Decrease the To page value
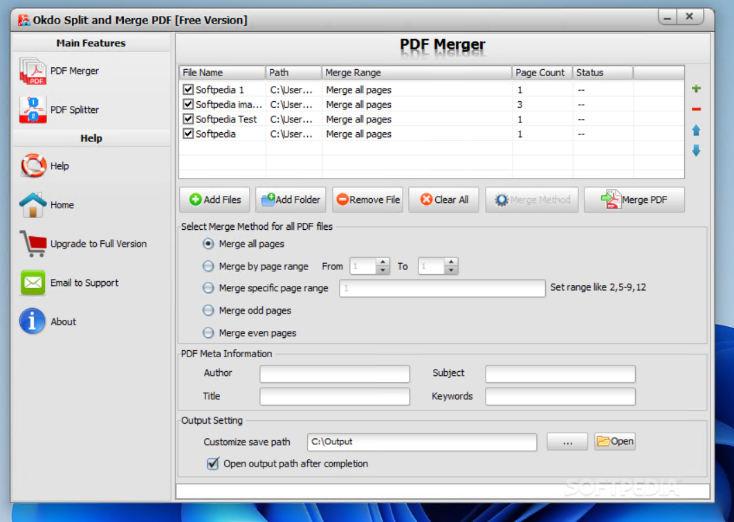 tap(451, 271)
